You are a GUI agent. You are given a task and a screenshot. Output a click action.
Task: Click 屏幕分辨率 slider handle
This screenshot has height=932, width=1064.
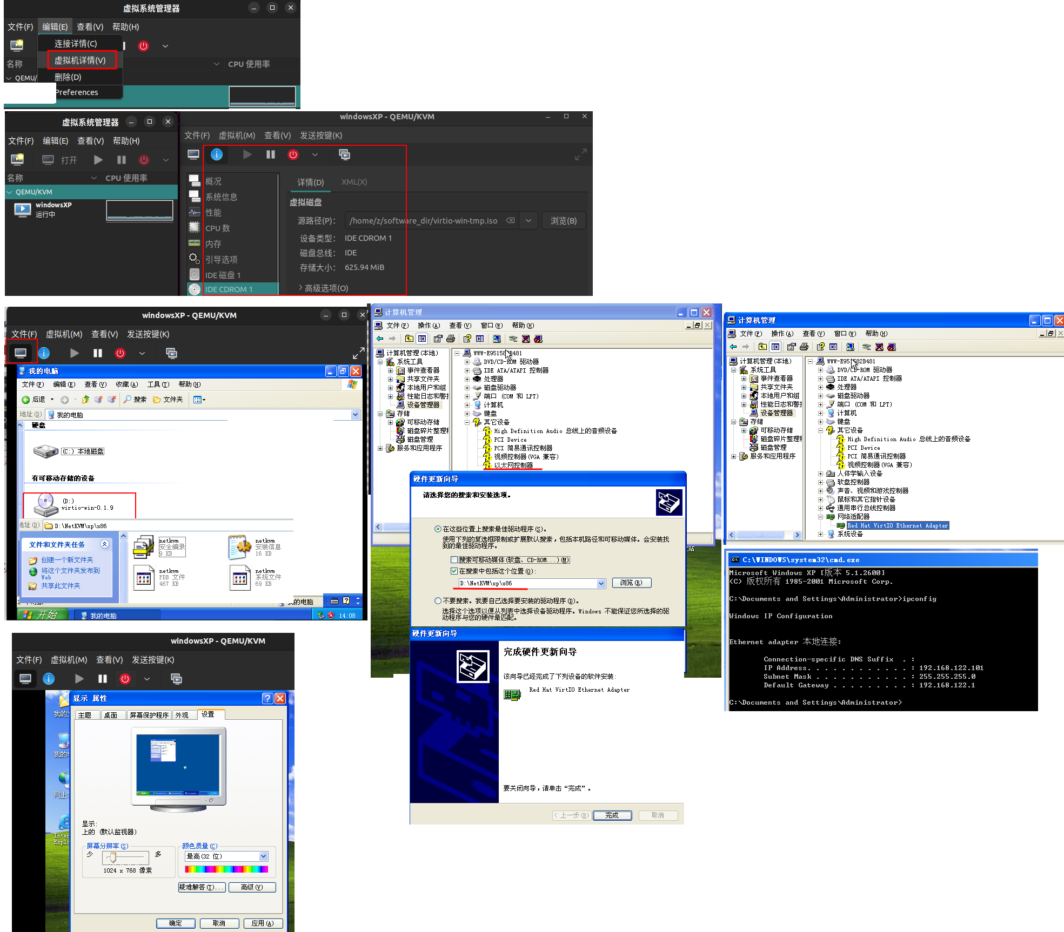click(x=112, y=857)
